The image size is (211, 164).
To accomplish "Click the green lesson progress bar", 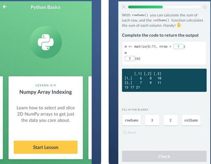I will [x=164, y=7].
